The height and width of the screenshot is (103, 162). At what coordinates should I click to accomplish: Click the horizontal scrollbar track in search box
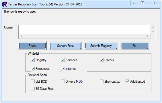click(x=85, y=36)
